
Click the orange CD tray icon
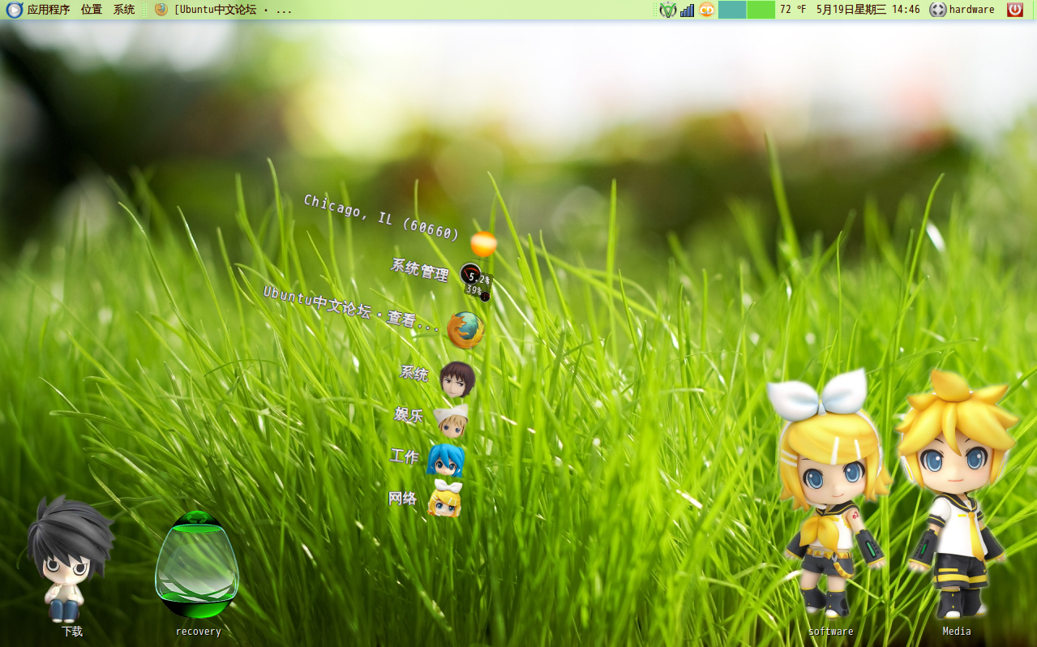pyautogui.click(x=707, y=10)
